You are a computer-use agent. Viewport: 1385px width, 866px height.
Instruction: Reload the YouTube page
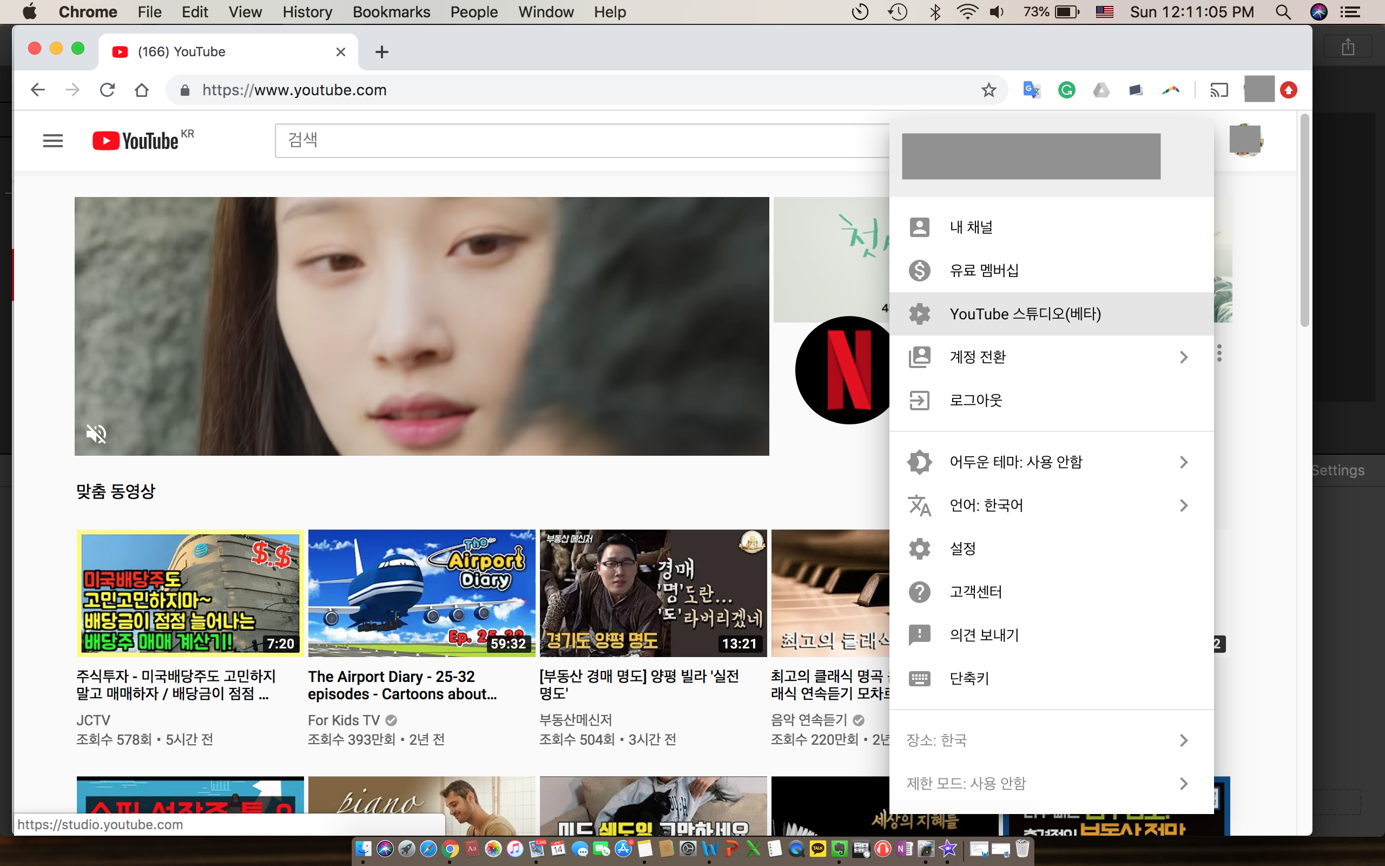pos(108,90)
